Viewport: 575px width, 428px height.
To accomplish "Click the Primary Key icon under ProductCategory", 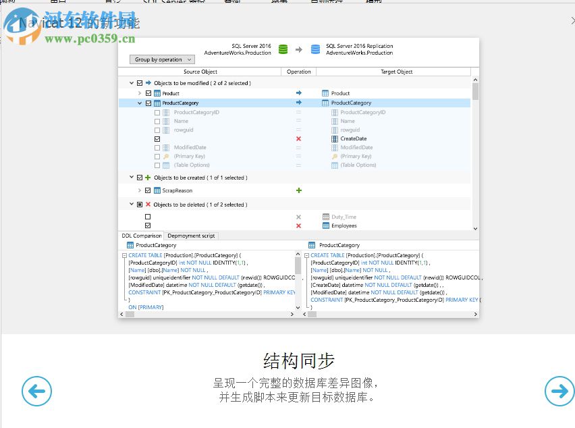I will coord(167,156).
